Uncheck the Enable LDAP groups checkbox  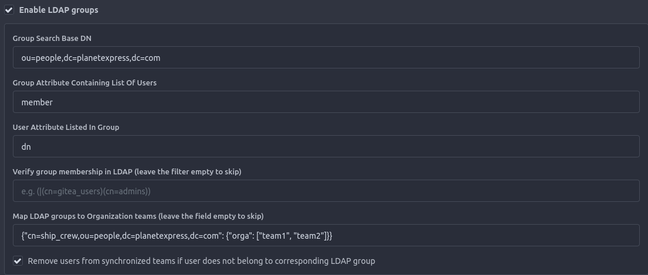point(9,10)
